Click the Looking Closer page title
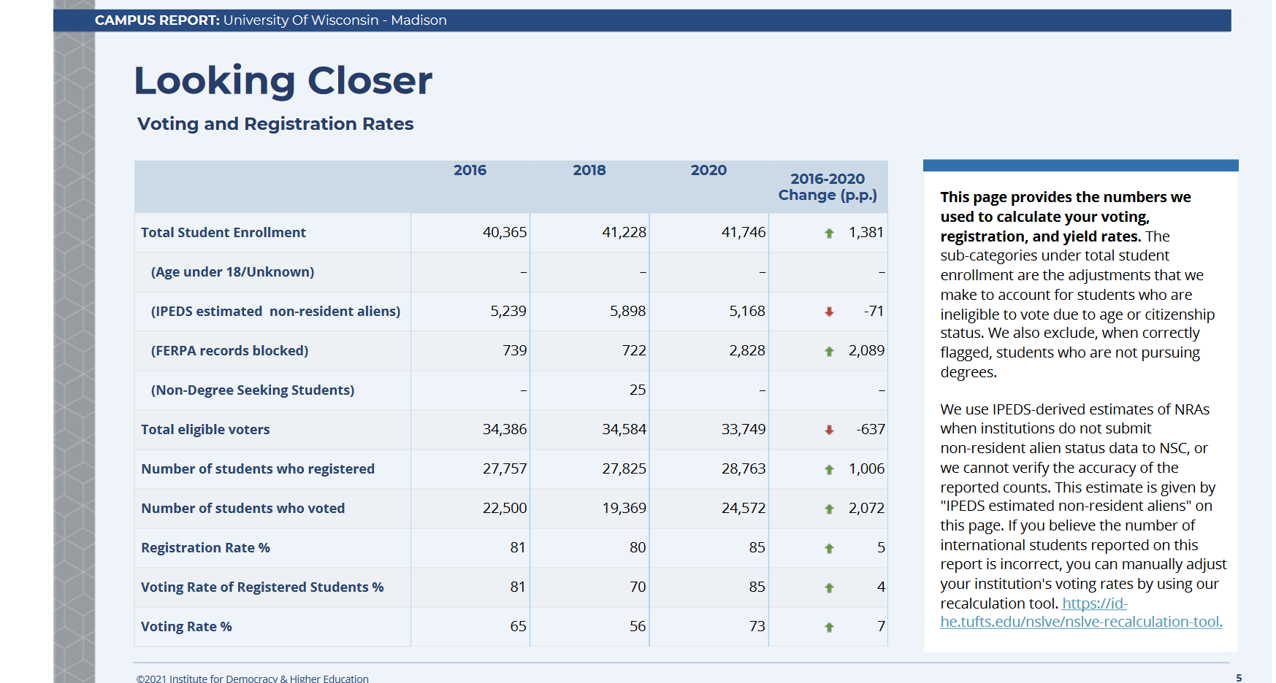 283,81
